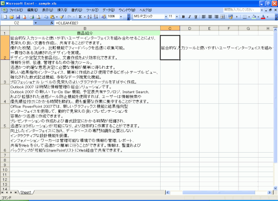Click the Name Box showing C2
This screenshot has height=201, width=278.
tap(17, 23)
